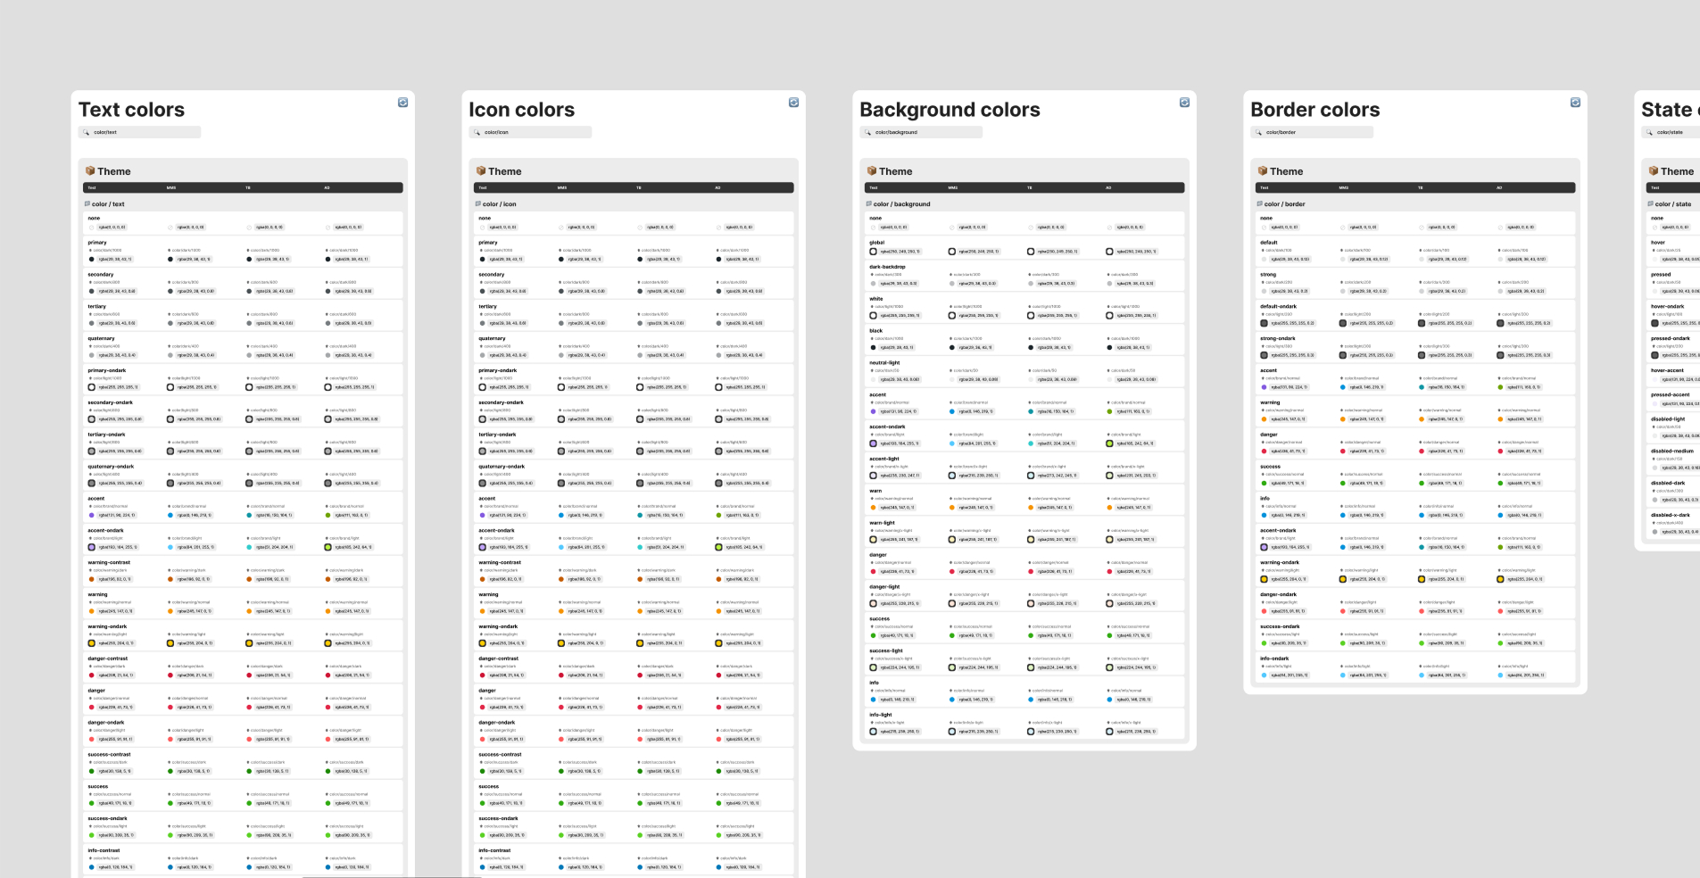1700x878 pixels.
Task: Click the 'quaternary-ondark' row label in Text colors
Action: [111, 467]
